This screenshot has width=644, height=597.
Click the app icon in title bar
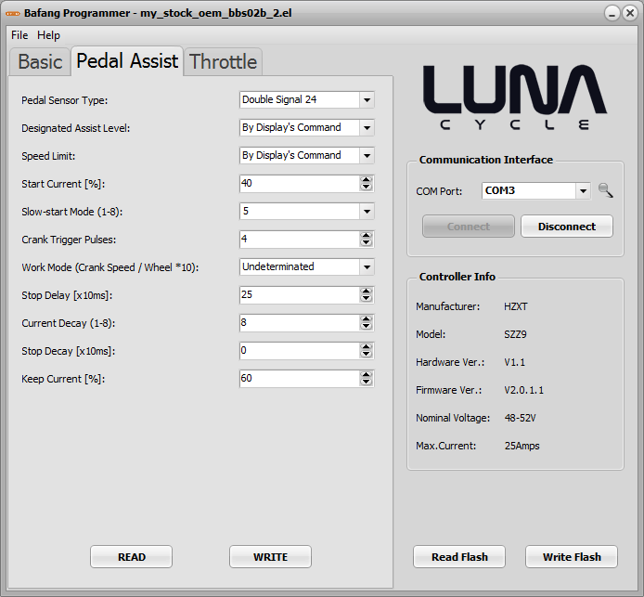13,13
